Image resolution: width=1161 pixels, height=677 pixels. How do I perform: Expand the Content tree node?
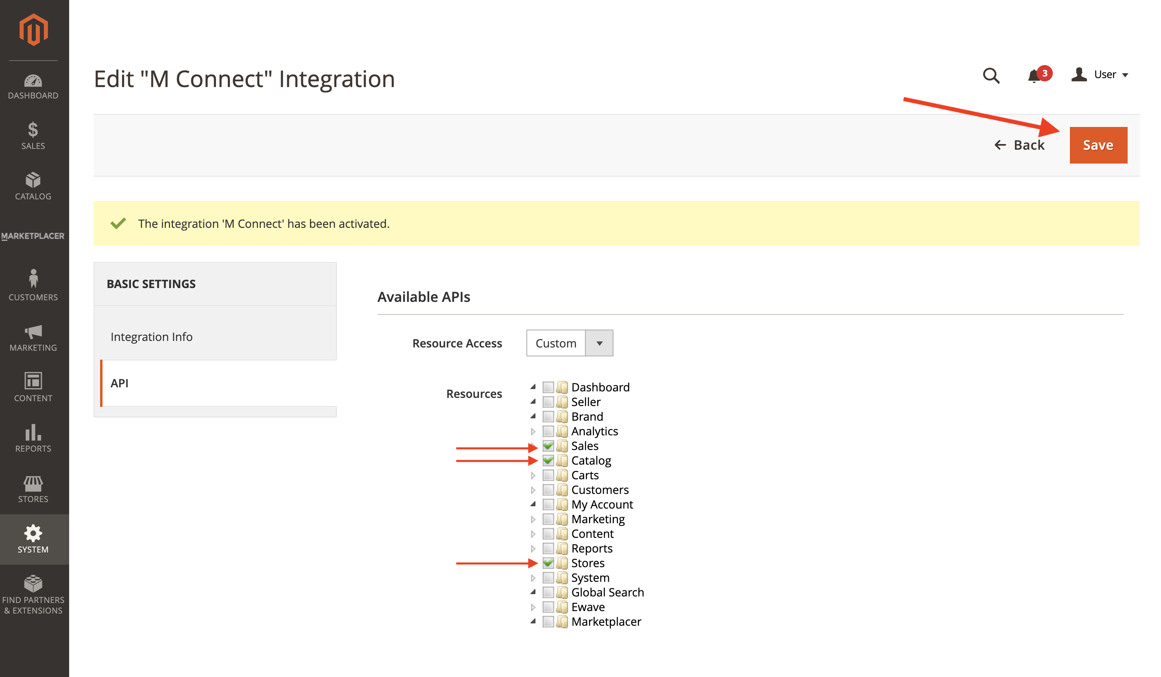click(533, 534)
